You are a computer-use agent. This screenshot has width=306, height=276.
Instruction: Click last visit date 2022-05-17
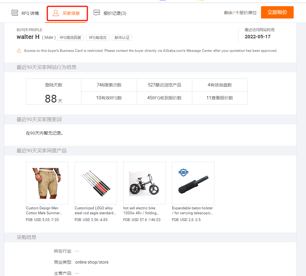point(258,36)
